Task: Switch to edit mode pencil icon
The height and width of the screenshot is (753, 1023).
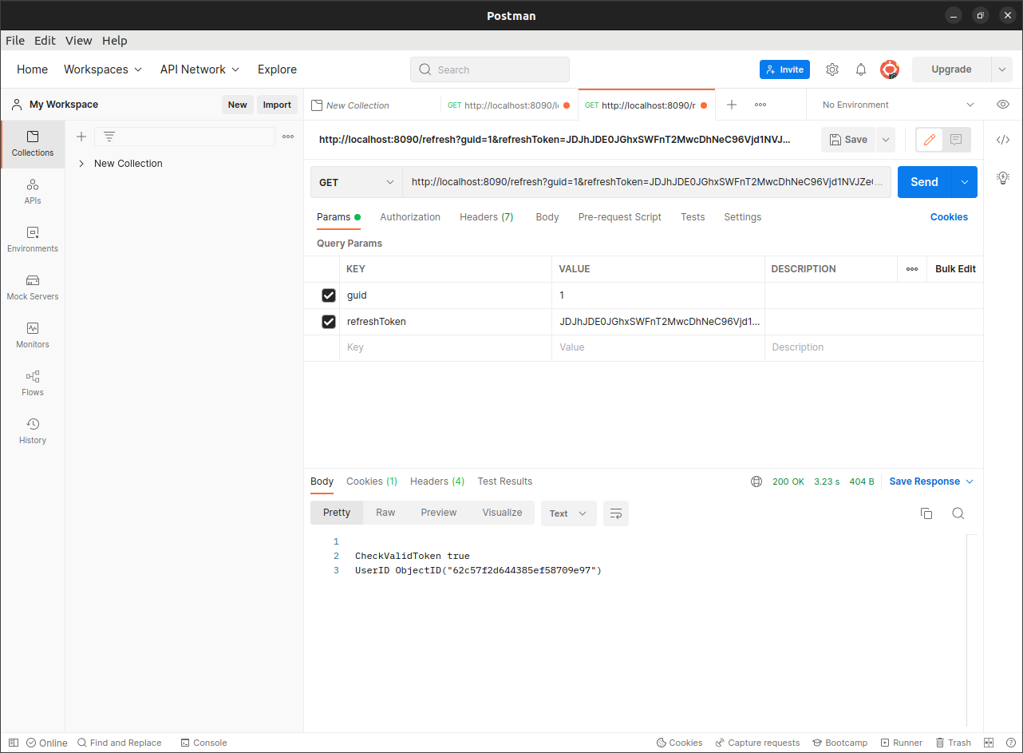Action: tap(929, 140)
